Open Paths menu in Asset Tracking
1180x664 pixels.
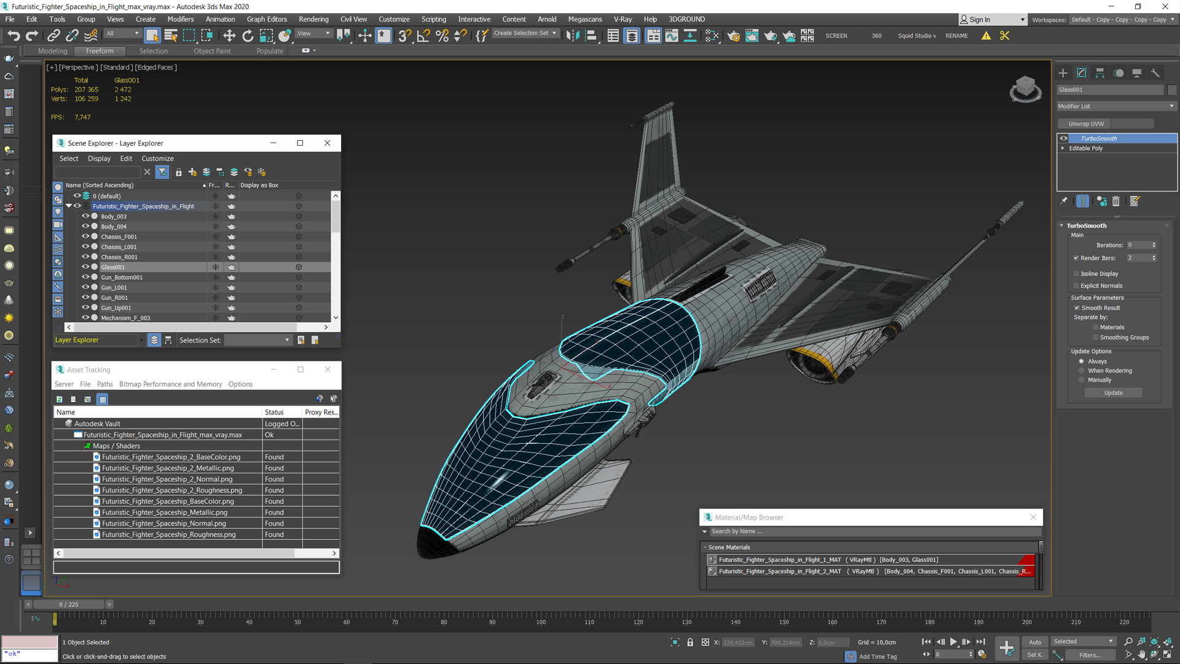coord(105,384)
